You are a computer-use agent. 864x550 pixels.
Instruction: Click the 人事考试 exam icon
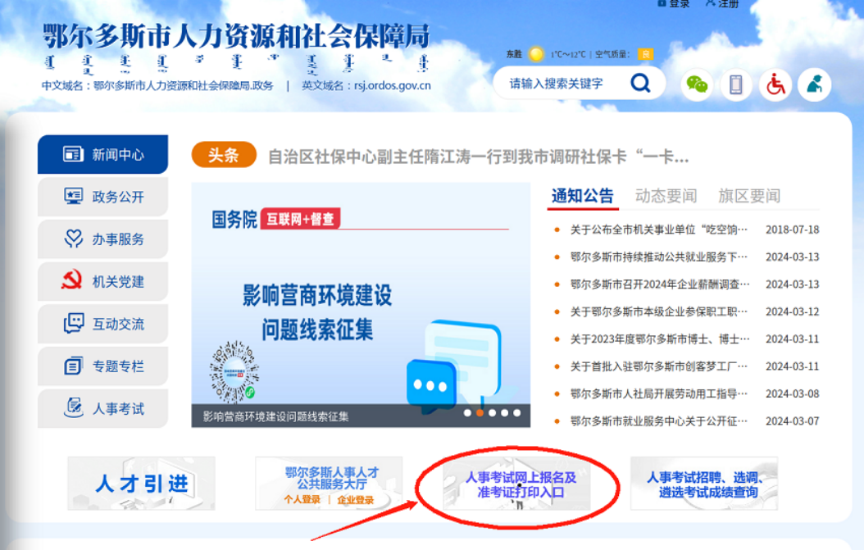pyautogui.click(x=73, y=408)
